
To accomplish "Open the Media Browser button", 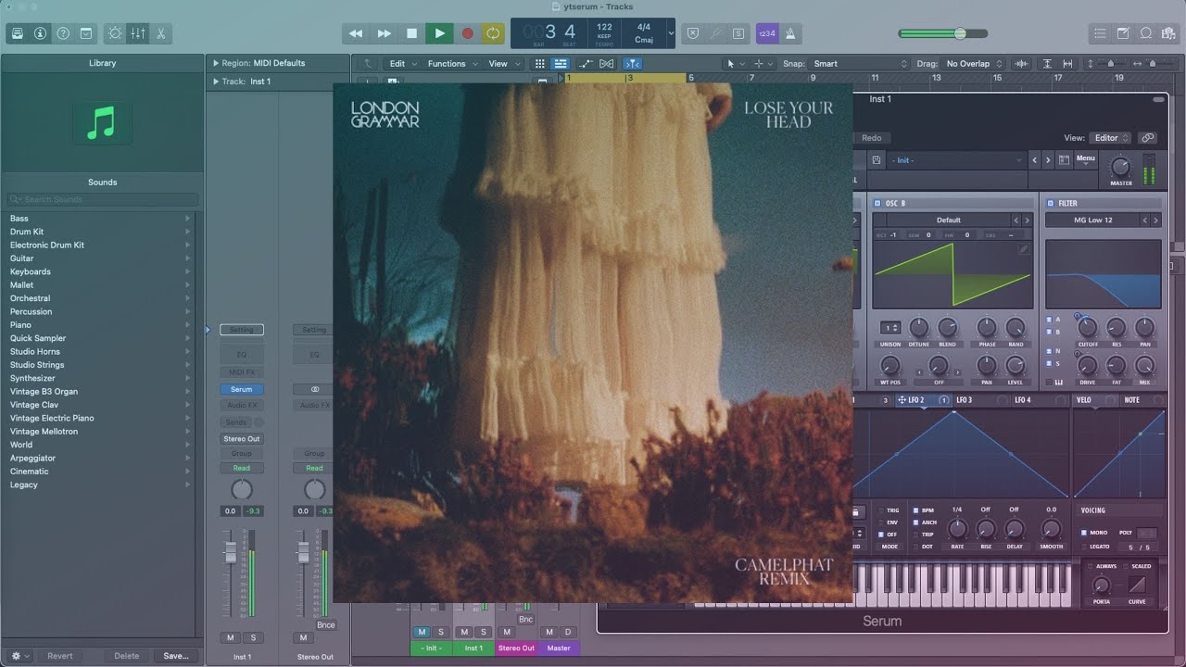I will pos(1168,33).
